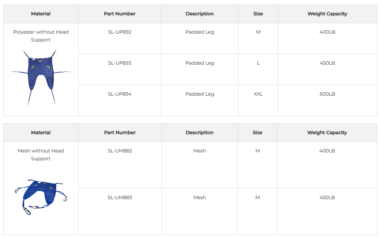Select the 450LB capacity for SL-UM883
The height and width of the screenshot is (238, 381).
[327, 198]
